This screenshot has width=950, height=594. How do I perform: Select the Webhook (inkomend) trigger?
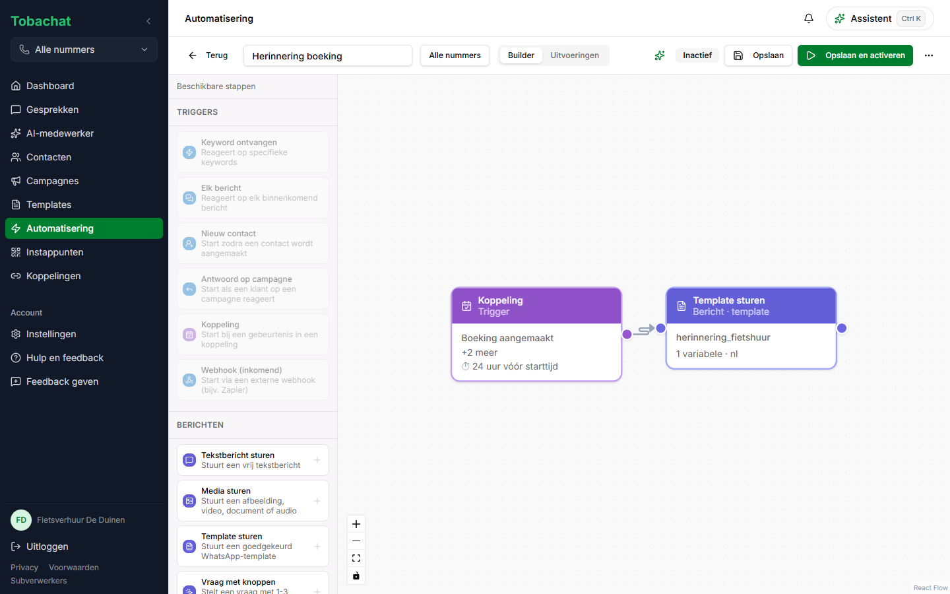253,380
